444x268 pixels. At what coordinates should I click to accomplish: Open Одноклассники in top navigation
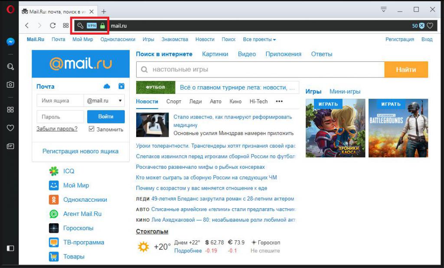(118, 39)
